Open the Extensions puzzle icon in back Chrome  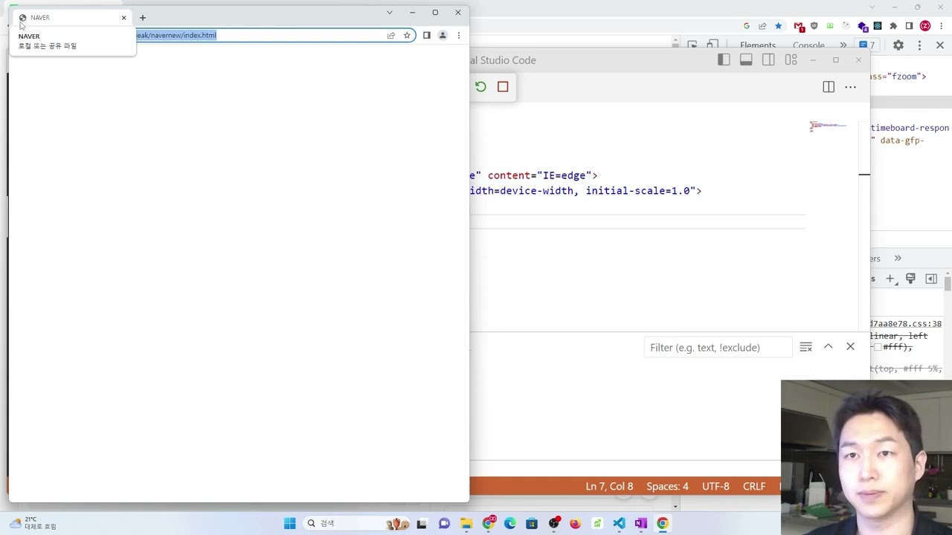893,26
